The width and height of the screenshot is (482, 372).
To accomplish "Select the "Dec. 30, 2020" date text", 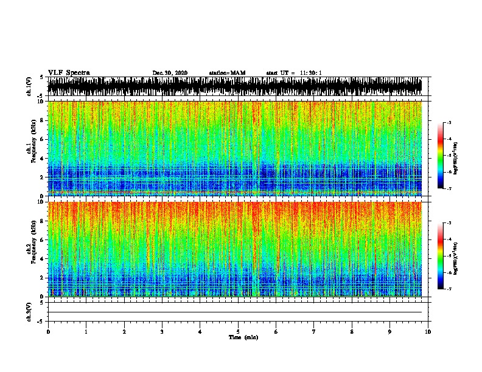I will (x=170, y=73).
